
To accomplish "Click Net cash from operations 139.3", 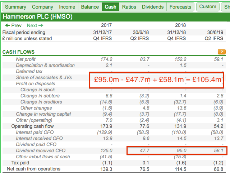I will click(x=106, y=169).
